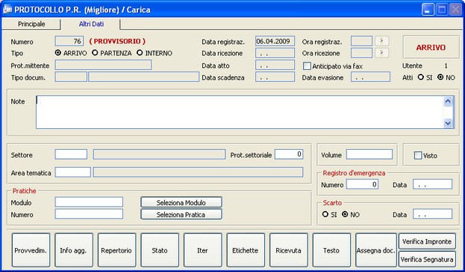465x272 pixels.
Task: Focus the Prot.settoriale number field
Action: [x=289, y=154]
